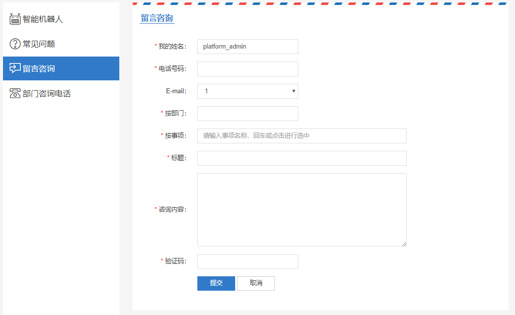
Task: Click the robot icon for 智能机器人
Action: 15,19
